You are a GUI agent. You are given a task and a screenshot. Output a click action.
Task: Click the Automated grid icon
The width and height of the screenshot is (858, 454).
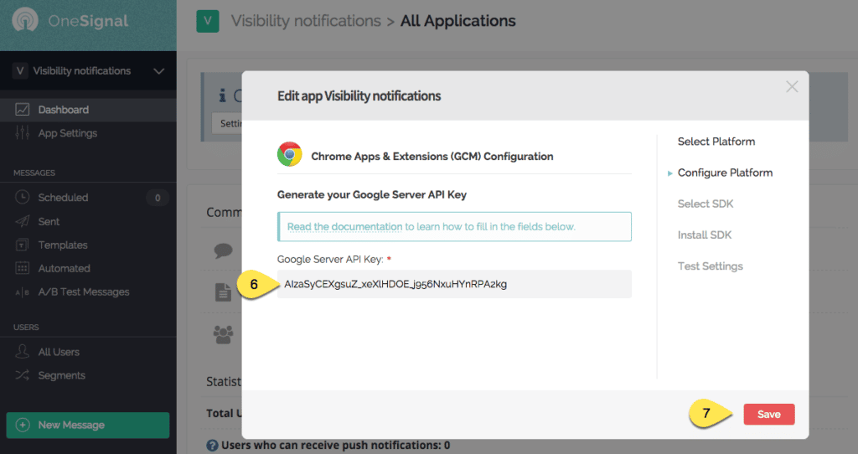click(23, 269)
